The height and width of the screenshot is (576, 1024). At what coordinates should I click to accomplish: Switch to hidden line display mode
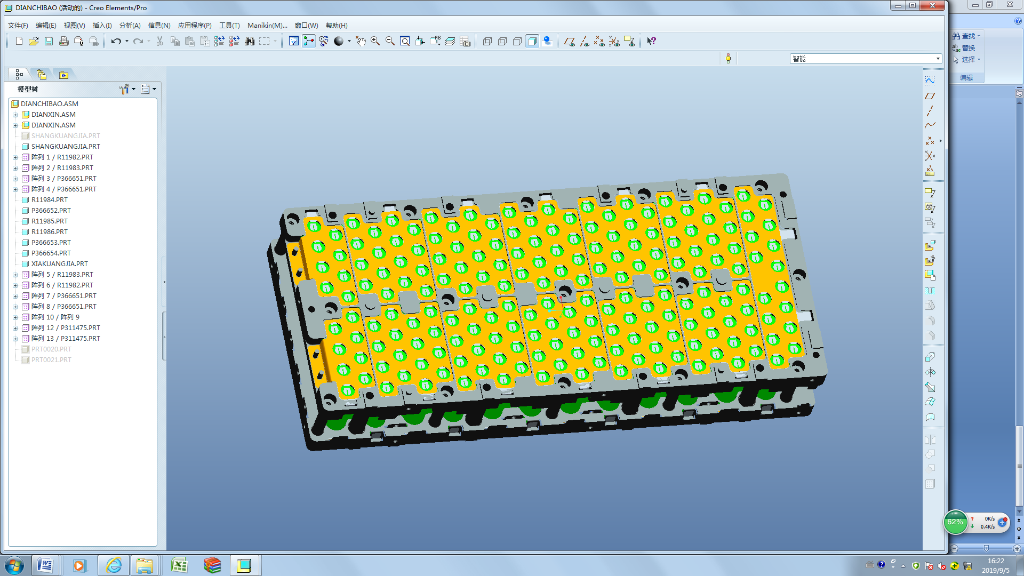click(502, 41)
